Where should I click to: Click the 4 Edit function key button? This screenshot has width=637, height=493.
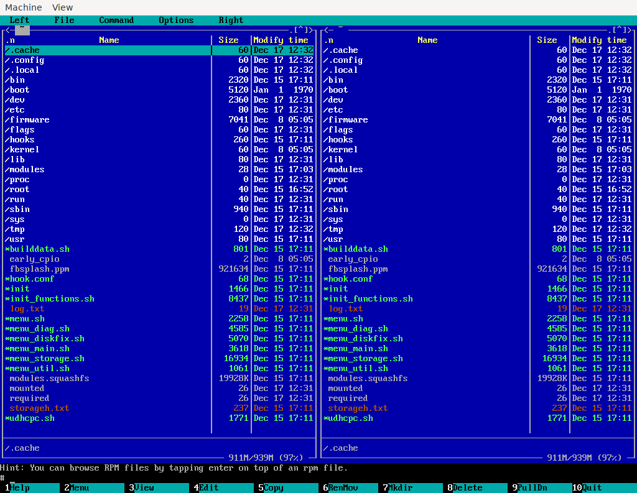coord(225,488)
